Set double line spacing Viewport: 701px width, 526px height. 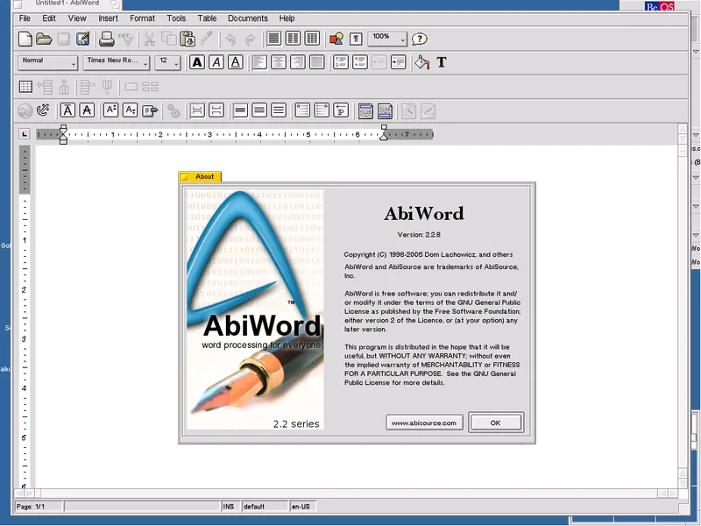(x=279, y=110)
